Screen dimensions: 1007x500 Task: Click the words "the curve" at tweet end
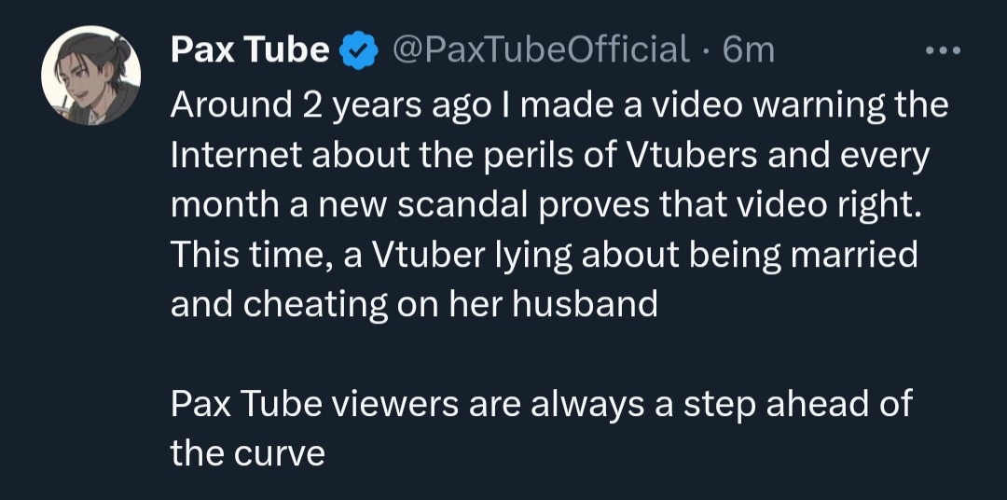(247, 453)
